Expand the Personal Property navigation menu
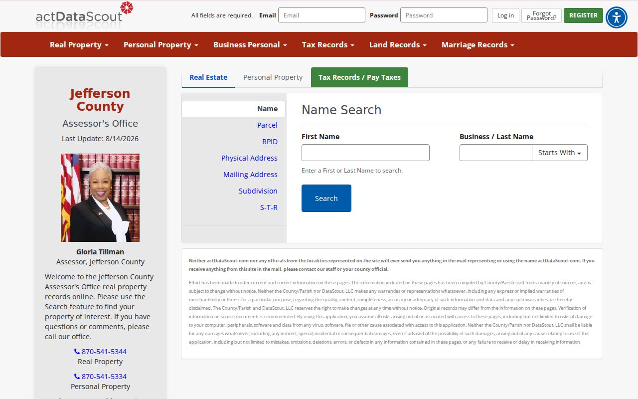This screenshot has height=399, width=638. click(x=160, y=45)
